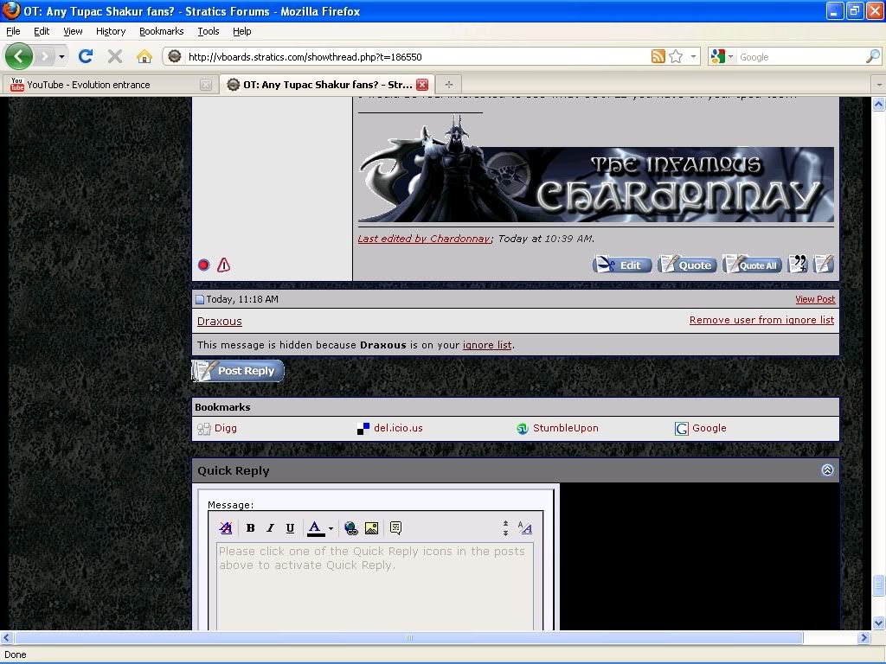The image size is (886, 664).
Task: Switch to YouTube - Evolution entrance tab
Action: point(110,85)
